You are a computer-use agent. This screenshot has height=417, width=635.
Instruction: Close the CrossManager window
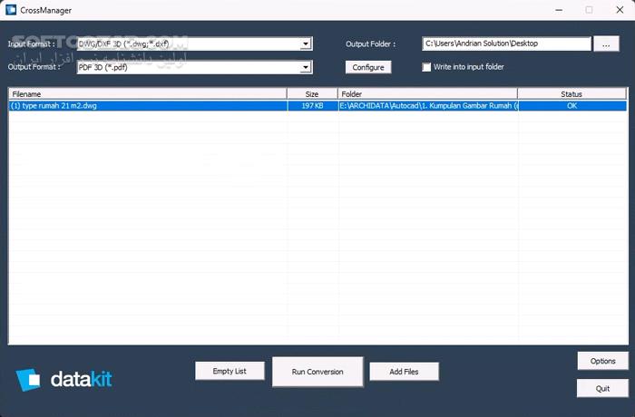click(x=620, y=10)
